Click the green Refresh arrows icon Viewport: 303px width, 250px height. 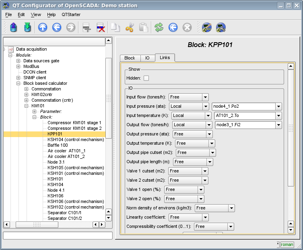(159, 27)
